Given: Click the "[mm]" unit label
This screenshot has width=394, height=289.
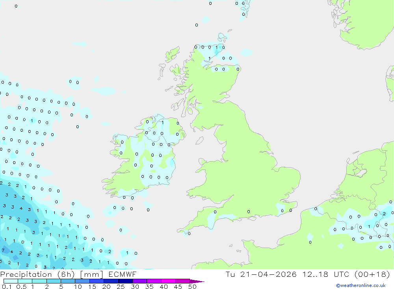Looking at the screenshot, I should point(91,274).
